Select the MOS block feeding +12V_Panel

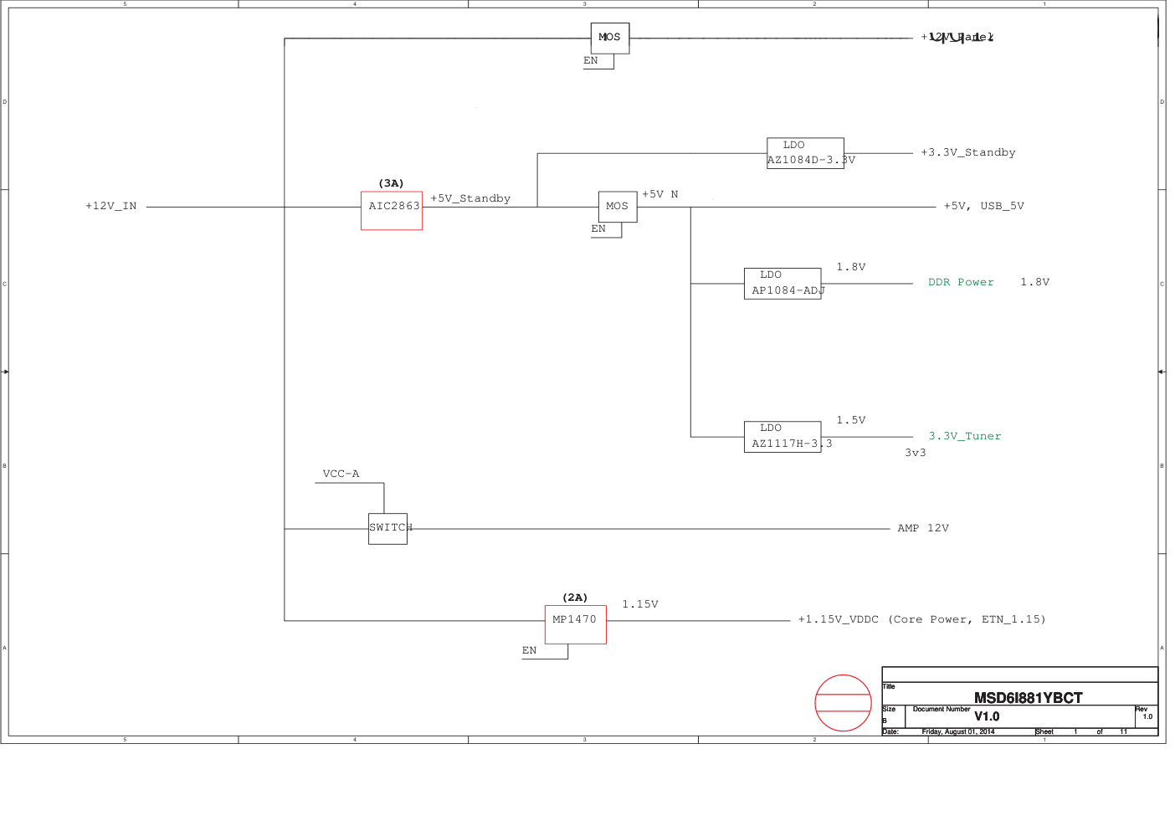coord(609,38)
